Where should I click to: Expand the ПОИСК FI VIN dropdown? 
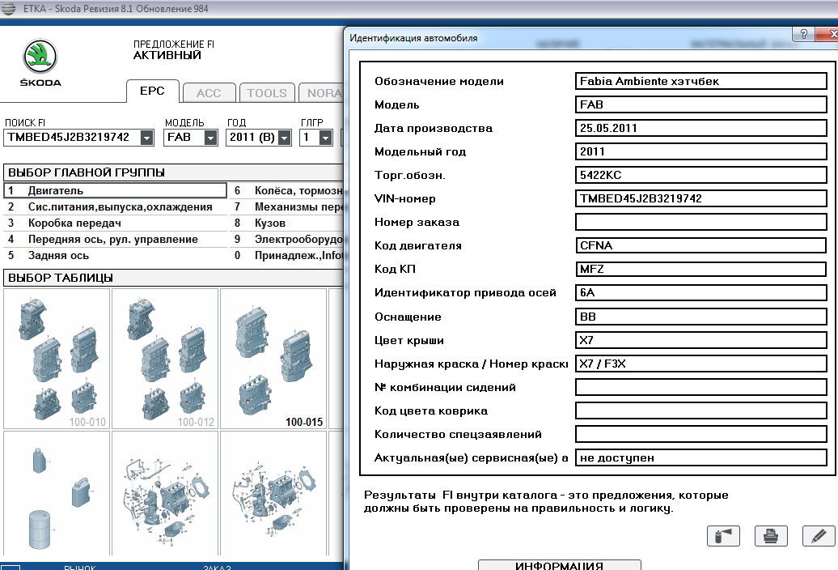tap(146, 138)
